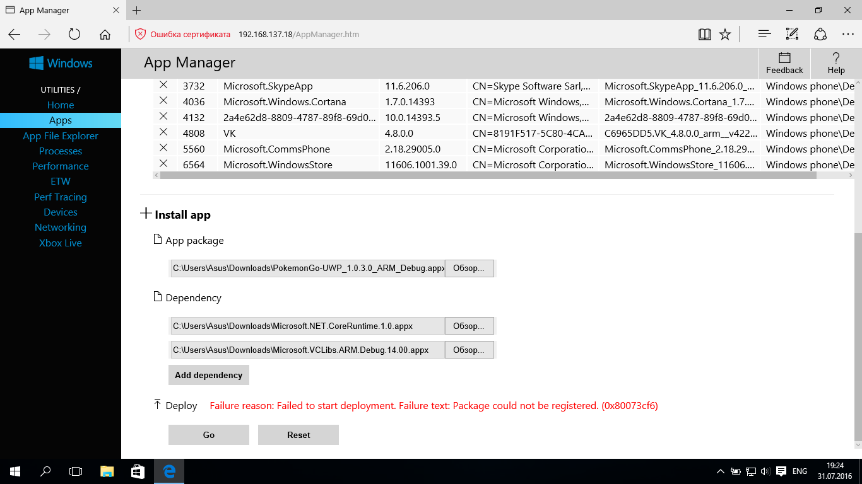Add page to favorites star
The image size is (862, 484).
click(725, 34)
